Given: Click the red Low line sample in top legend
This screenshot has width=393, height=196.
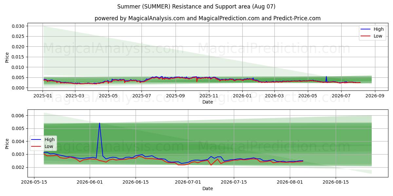Looking at the screenshot, I should coord(366,36).
